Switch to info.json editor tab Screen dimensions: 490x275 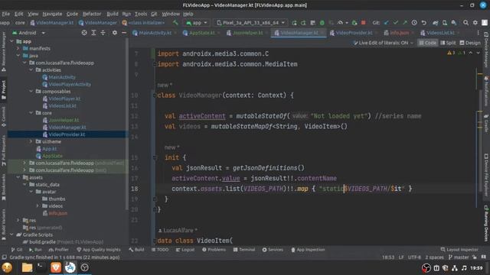click(x=399, y=33)
